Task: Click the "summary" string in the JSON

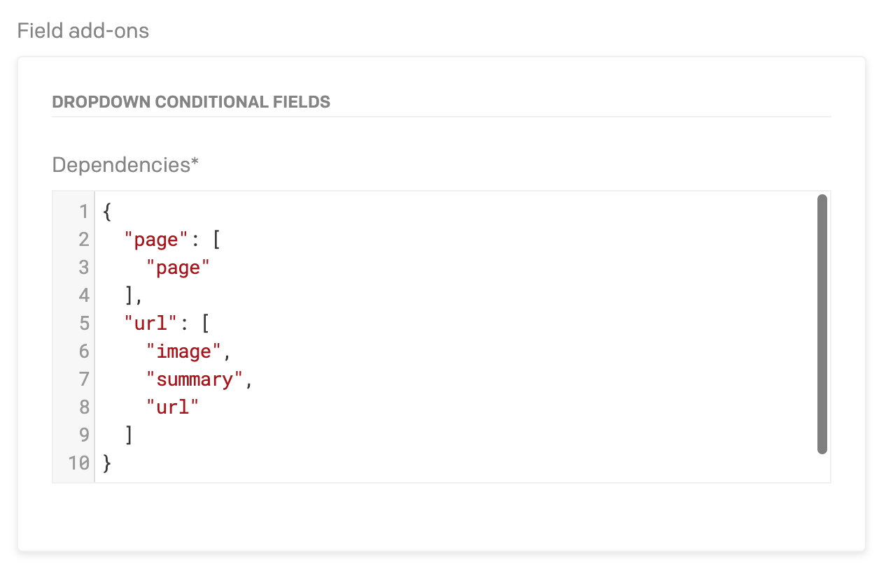Action: tap(195, 379)
